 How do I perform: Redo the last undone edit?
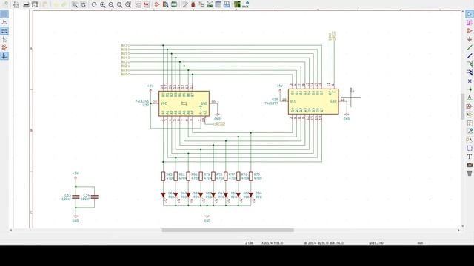click(64, 4)
